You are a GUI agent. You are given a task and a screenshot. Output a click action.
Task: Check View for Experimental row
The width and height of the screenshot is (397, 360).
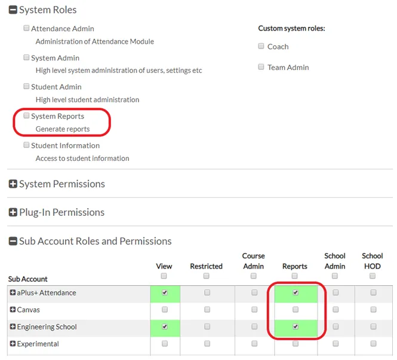click(165, 343)
